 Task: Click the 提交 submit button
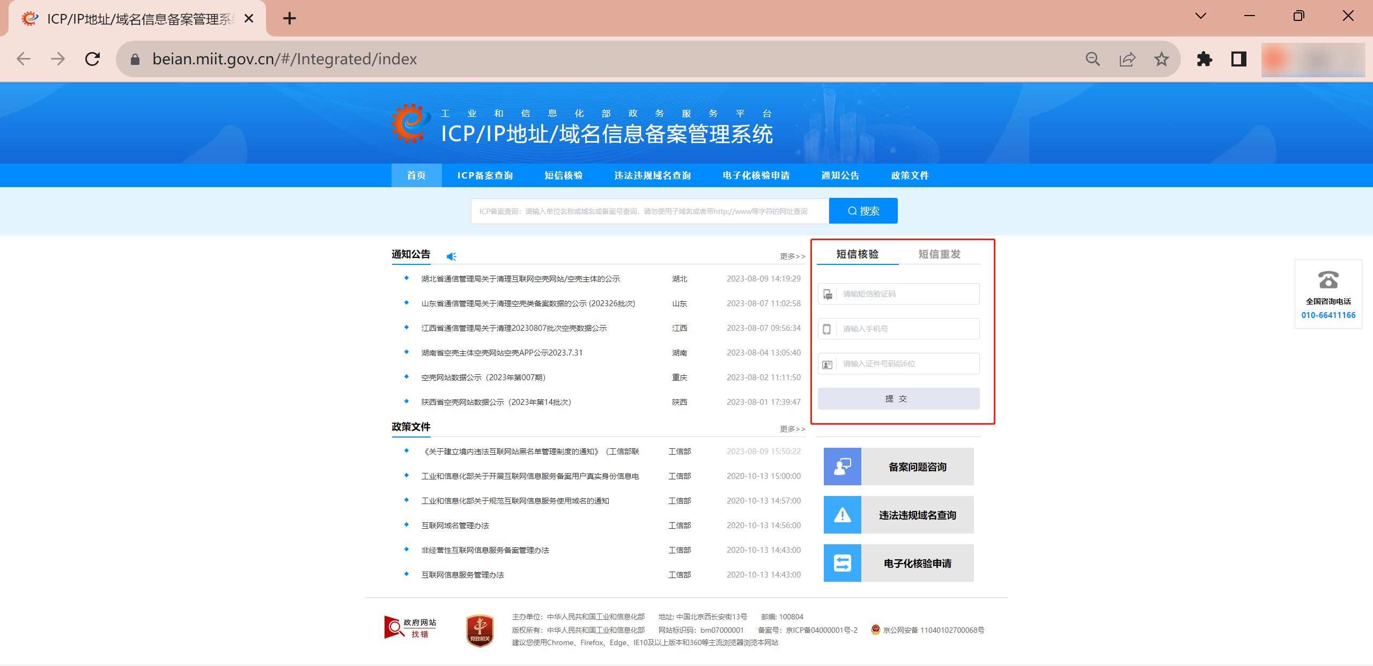coord(897,398)
